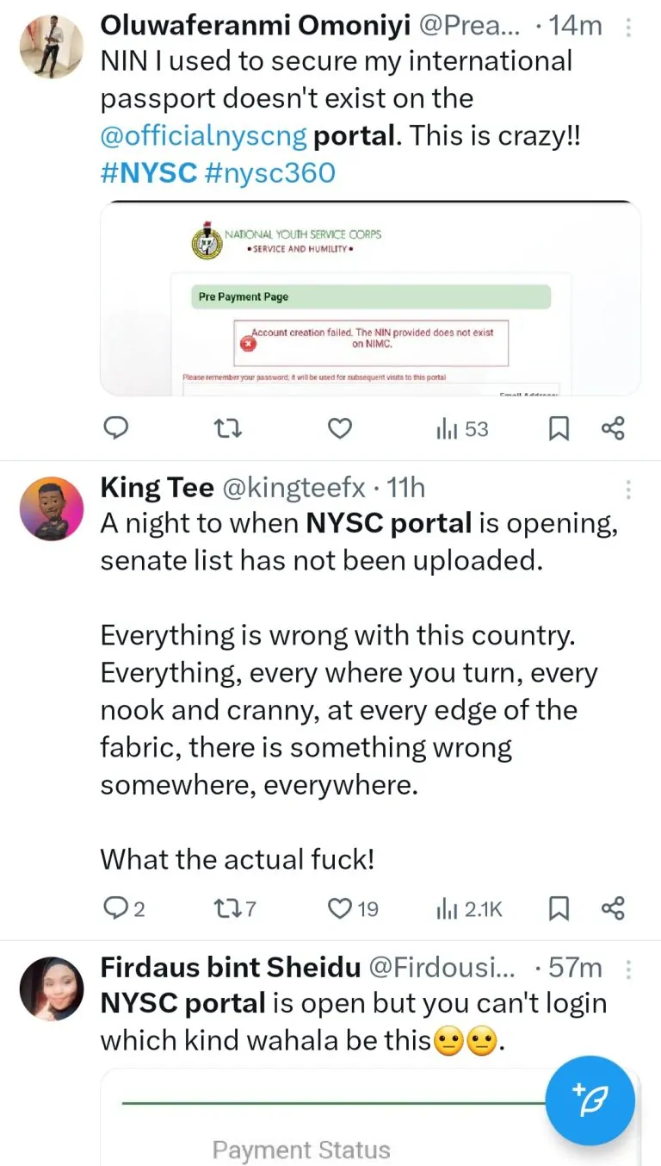The image size is (661, 1166).
Task: Open King Tee's profile picture
Action: (x=51, y=508)
